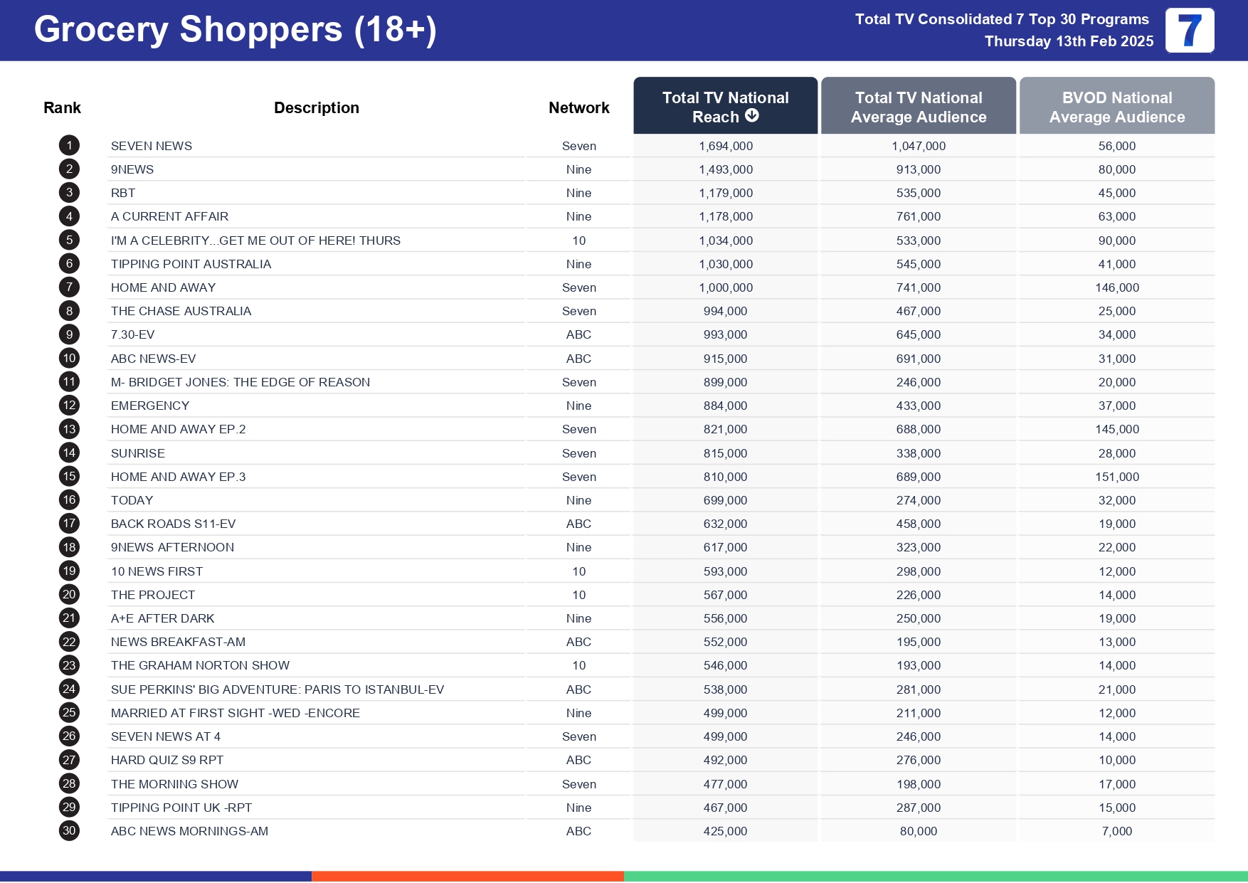Click HOME AND AWAY EP.3 program name
Viewport: 1248px width, 883px height.
[x=178, y=477]
